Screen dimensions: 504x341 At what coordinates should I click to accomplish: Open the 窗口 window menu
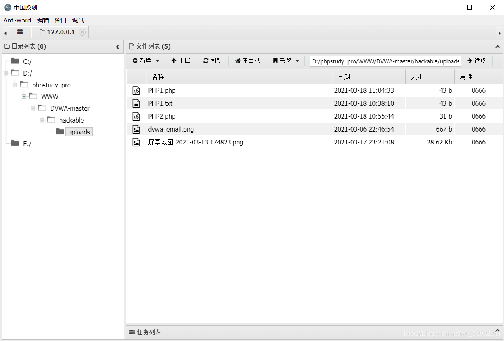61,20
